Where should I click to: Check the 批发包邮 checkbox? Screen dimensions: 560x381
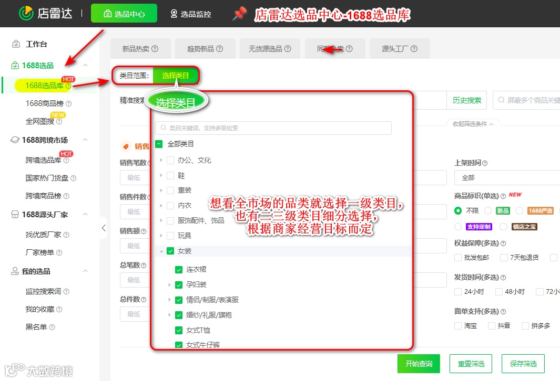[x=458, y=258]
